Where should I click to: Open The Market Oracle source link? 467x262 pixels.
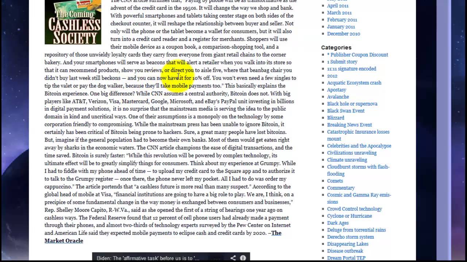coord(163,237)
